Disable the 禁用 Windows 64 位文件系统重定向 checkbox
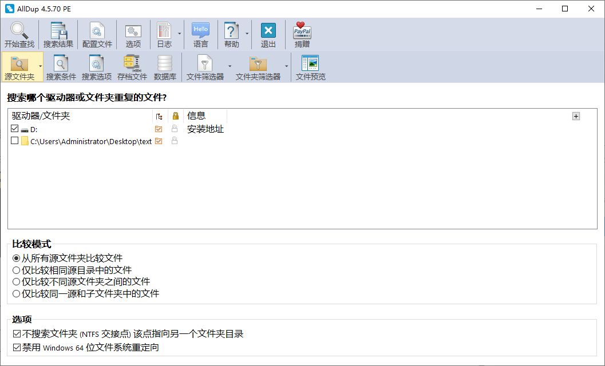605x366 pixels. (16, 347)
